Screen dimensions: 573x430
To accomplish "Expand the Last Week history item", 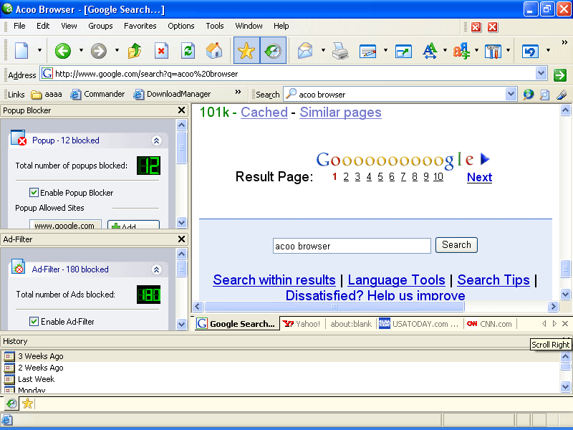I will tap(36, 379).
